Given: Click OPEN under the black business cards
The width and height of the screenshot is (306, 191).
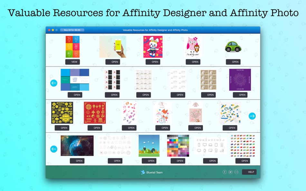Looking at the screenshot, I should point(112,95).
